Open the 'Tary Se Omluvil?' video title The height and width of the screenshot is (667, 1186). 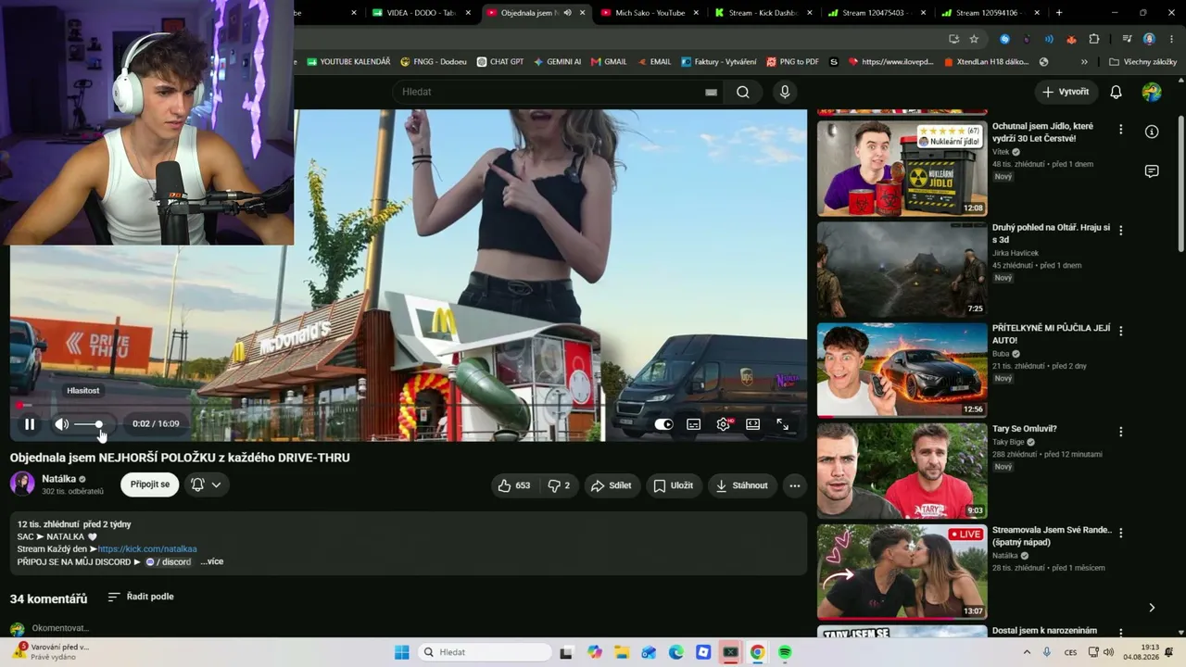[1025, 429]
